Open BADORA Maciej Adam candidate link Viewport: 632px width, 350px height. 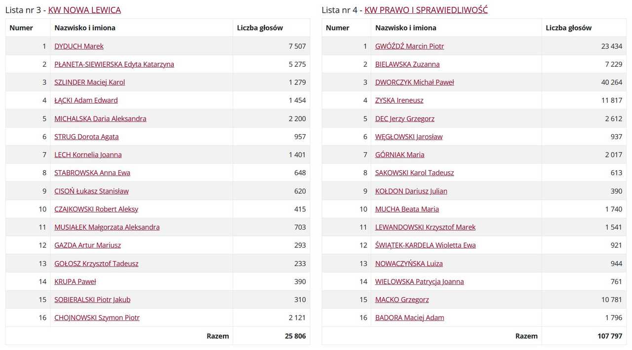pos(409,317)
